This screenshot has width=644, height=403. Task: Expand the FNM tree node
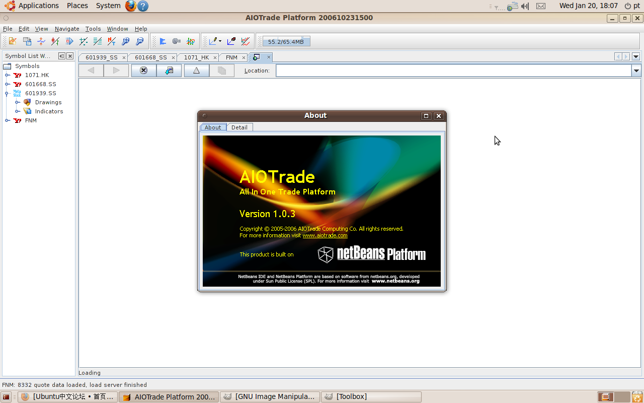8,120
